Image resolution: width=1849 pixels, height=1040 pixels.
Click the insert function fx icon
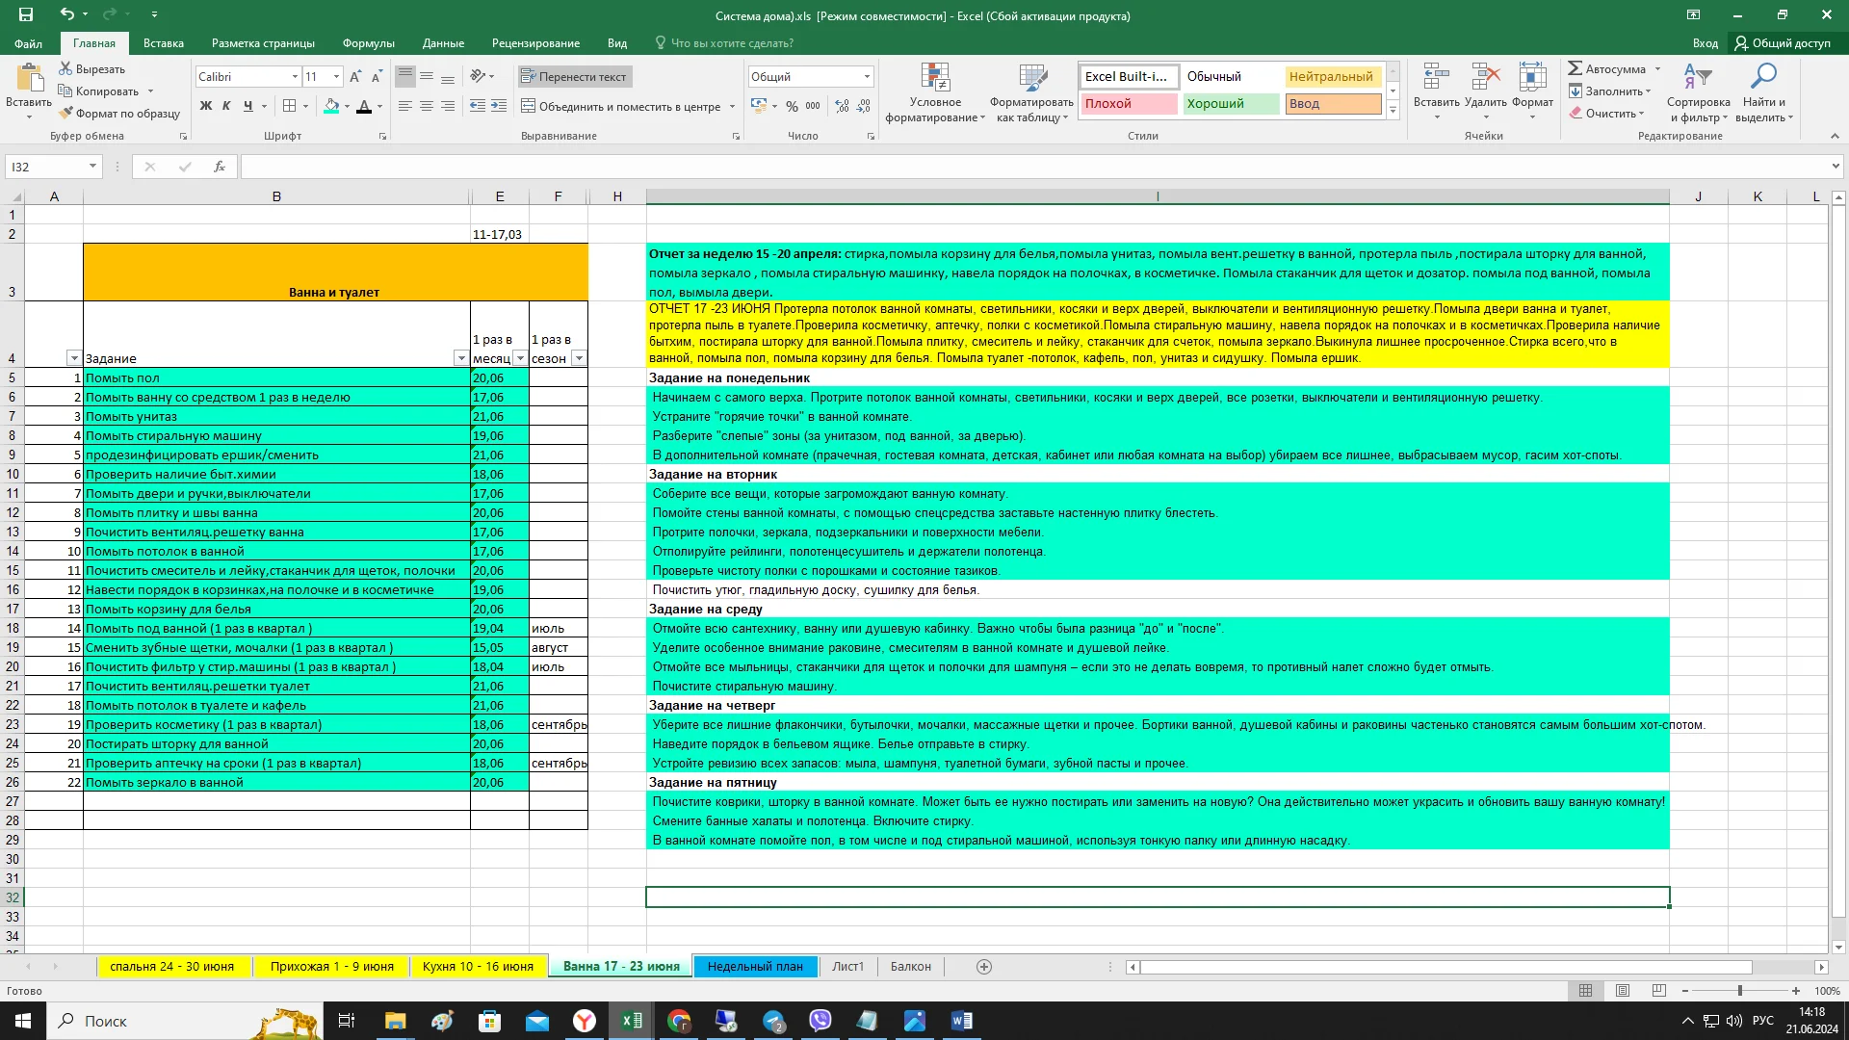click(220, 167)
